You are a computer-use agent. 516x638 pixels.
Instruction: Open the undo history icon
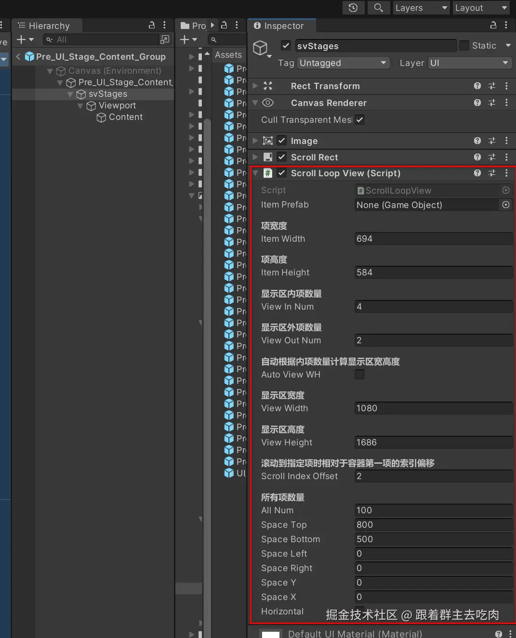(353, 8)
